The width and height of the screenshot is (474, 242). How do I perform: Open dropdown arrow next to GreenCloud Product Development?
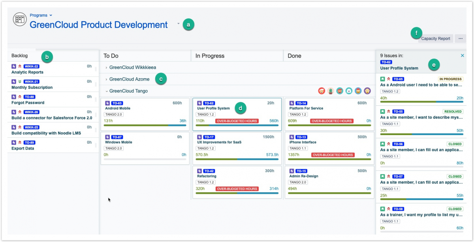pos(178,24)
